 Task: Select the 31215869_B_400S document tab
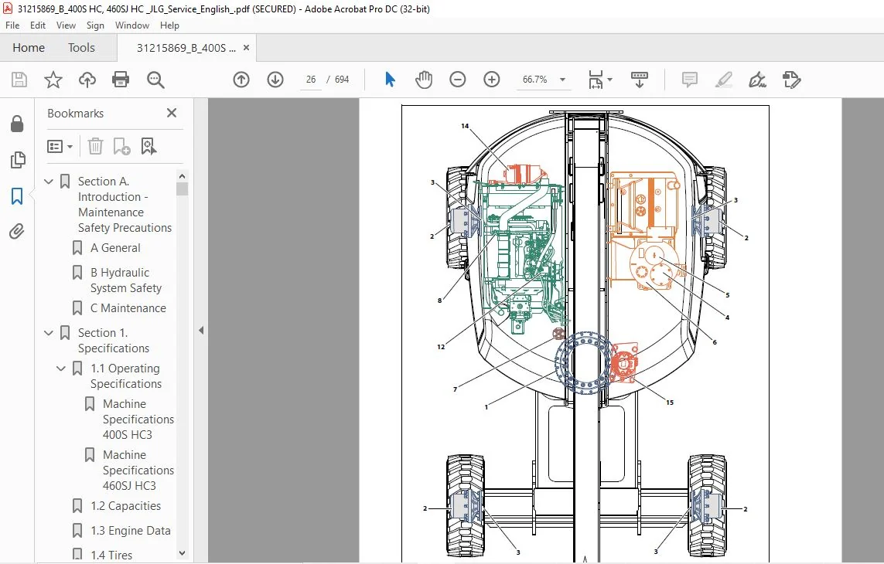click(186, 48)
